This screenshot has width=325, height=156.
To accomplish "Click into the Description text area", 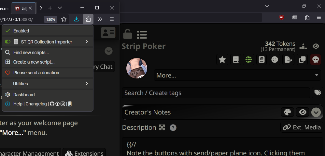I will [x=222, y=147].
